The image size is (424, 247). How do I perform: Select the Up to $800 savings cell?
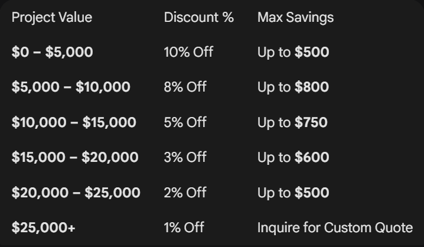293,87
